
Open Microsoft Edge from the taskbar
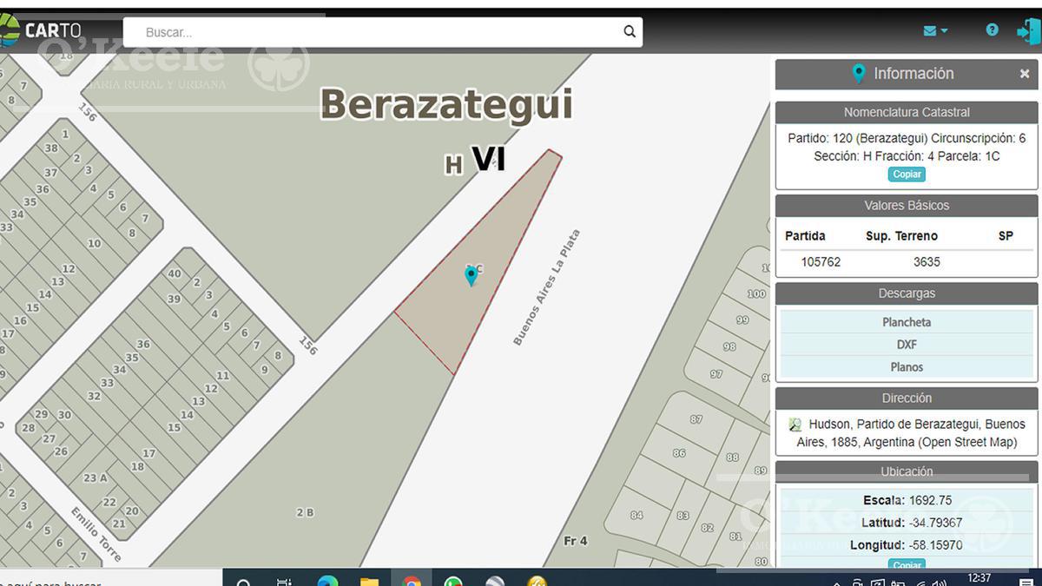pyautogui.click(x=327, y=580)
